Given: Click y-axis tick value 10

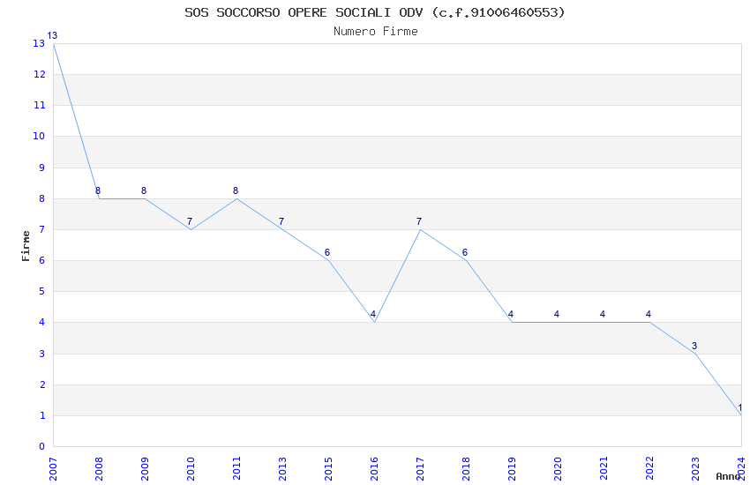Looking at the screenshot, I should tap(39, 136).
